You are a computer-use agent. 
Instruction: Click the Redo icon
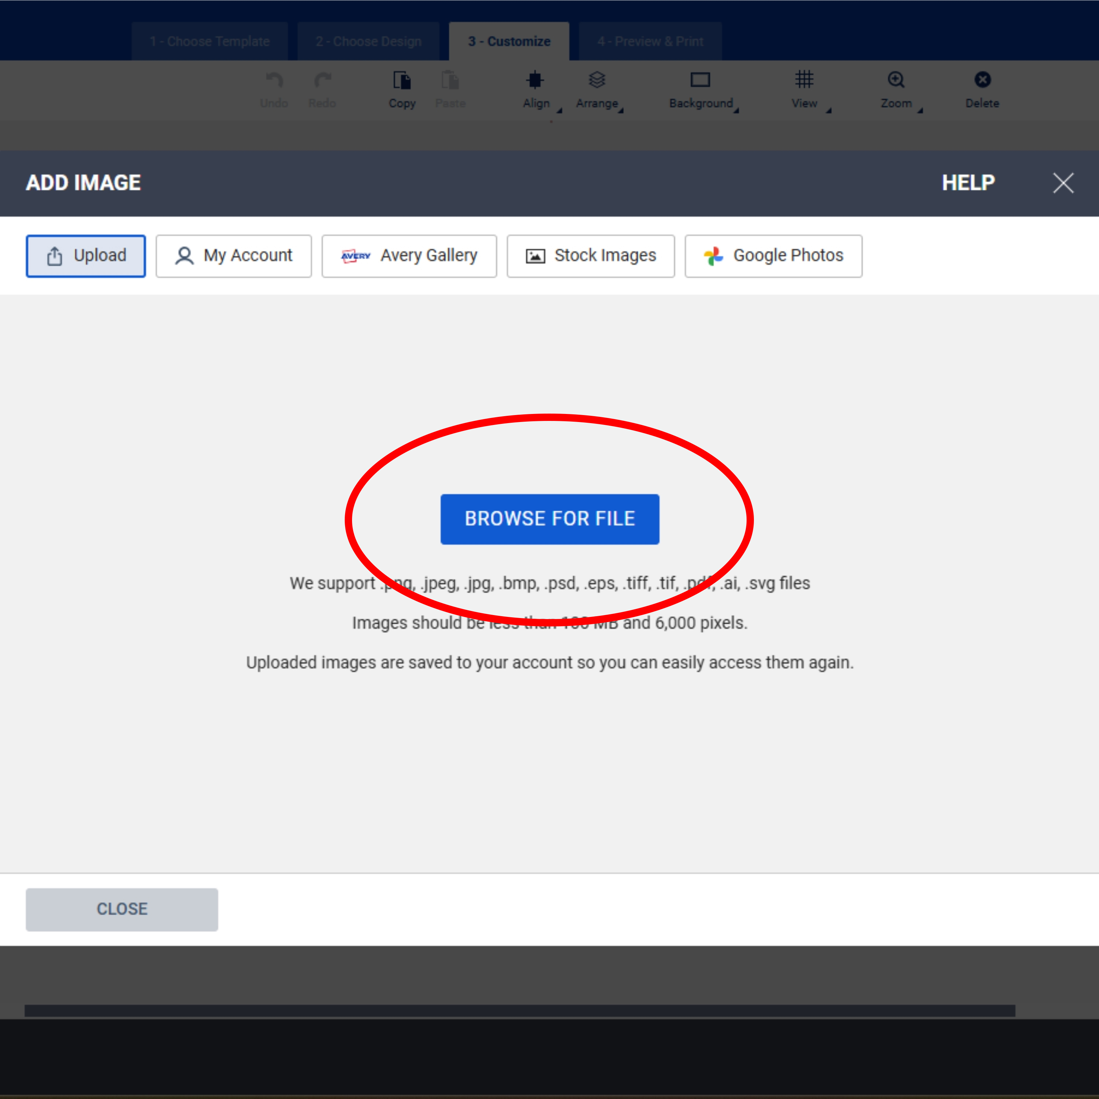pos(322,81)
